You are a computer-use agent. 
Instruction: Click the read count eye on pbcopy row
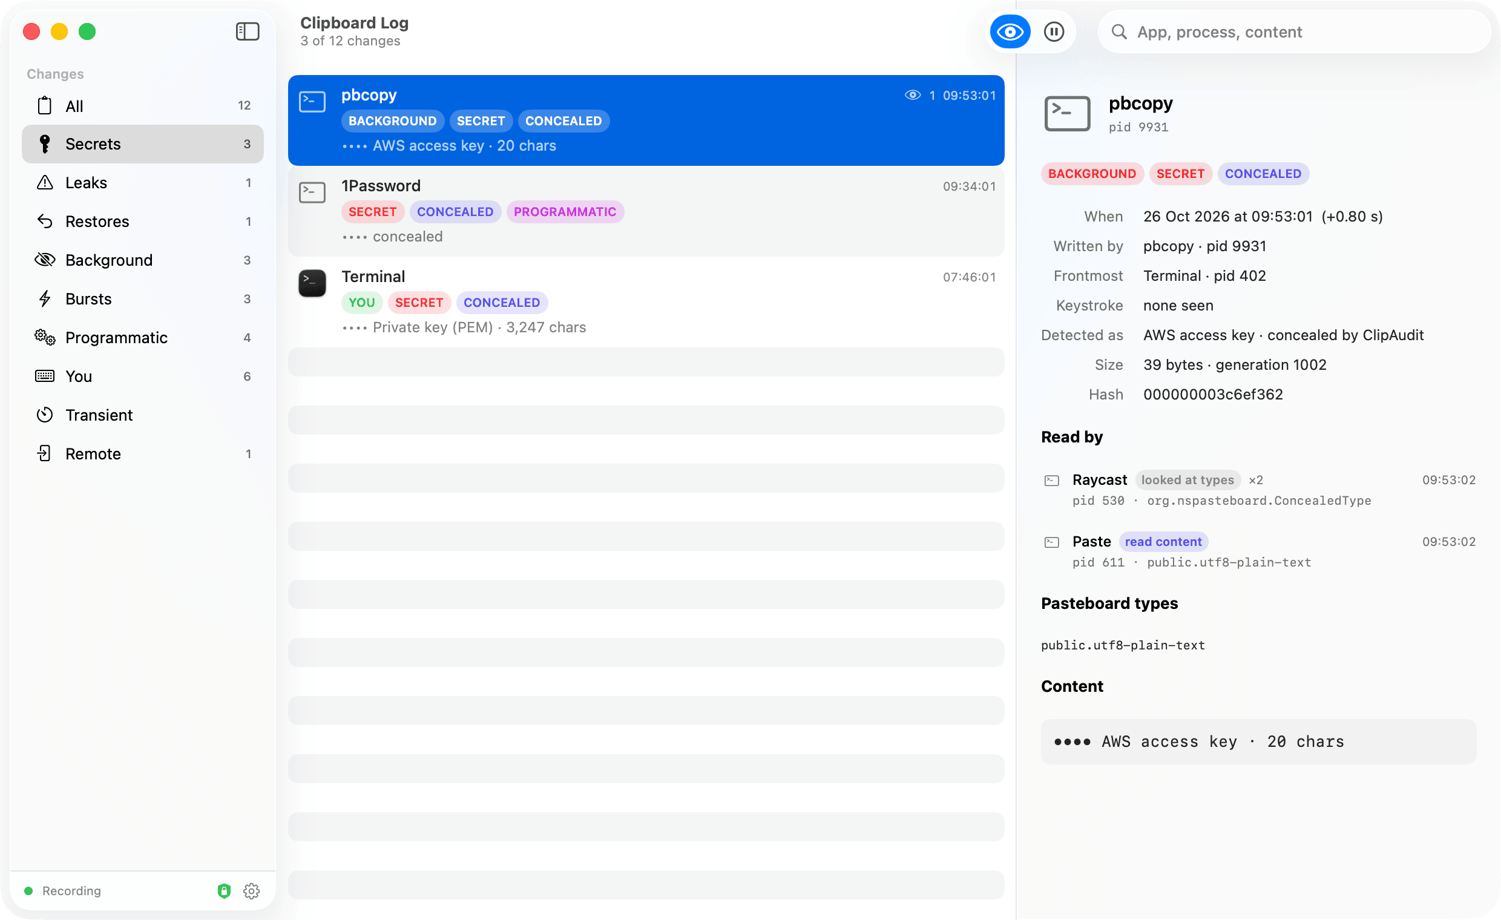click(912, 95)
